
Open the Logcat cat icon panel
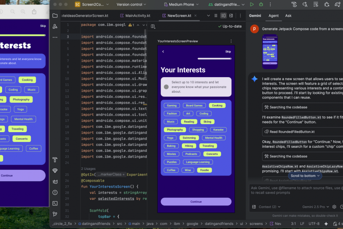[55, 181]
